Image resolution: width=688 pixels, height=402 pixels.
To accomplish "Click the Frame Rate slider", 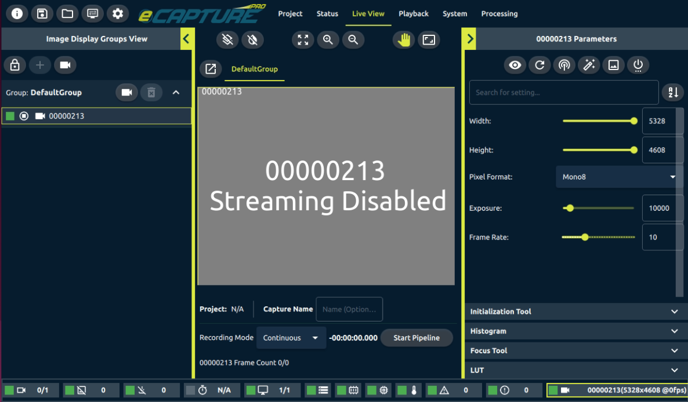I will [599, 237].
